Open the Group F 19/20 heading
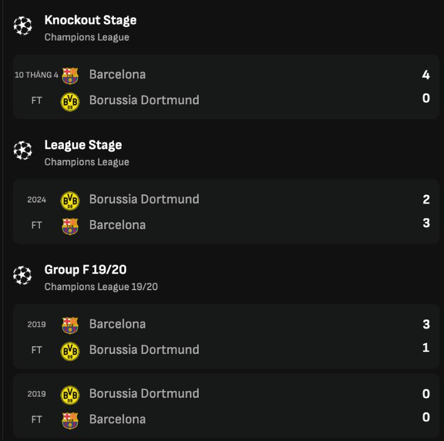Viewport: 444px width, 441px height. (x=85, y=270)
